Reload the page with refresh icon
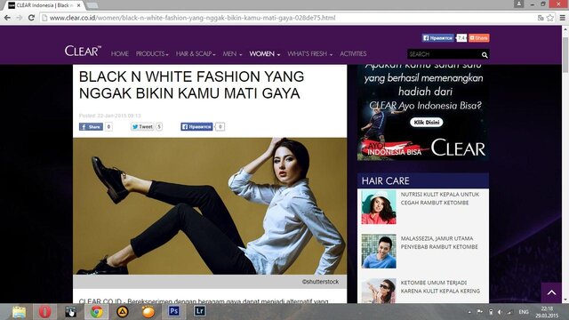Viewport: 569px width, 320px height. 32,18
